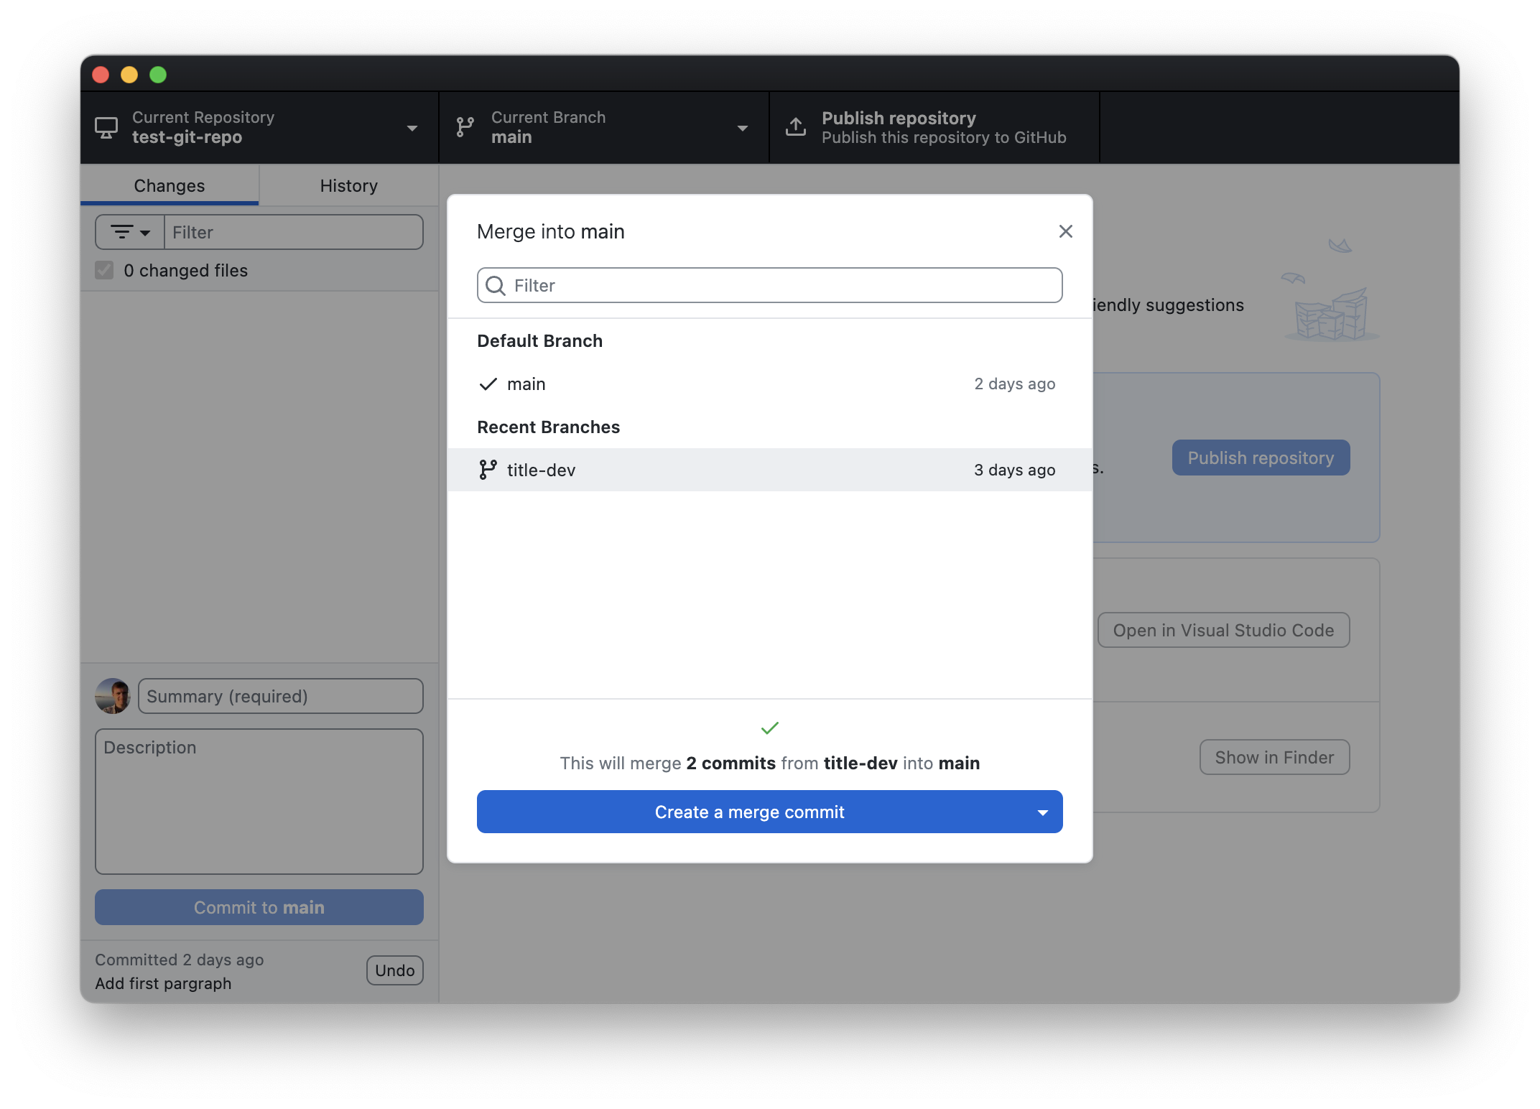
Task: Click the 'Add first pargraph' commit text
Action: 163,983
